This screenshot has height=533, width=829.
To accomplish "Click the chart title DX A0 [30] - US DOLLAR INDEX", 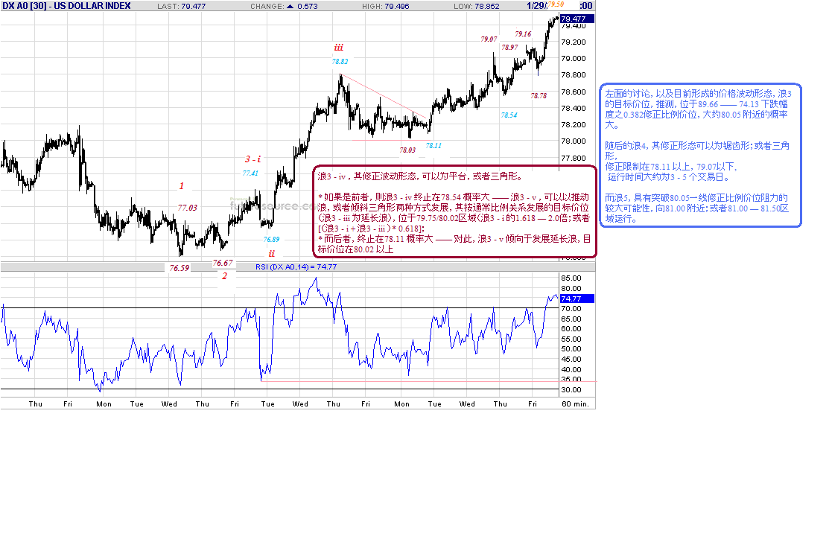I will click(x=66, y=6).
